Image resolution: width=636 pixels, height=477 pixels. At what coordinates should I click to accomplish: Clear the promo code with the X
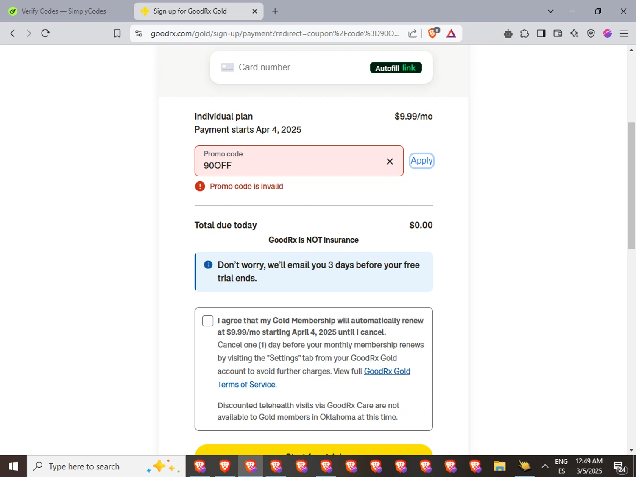390,161
